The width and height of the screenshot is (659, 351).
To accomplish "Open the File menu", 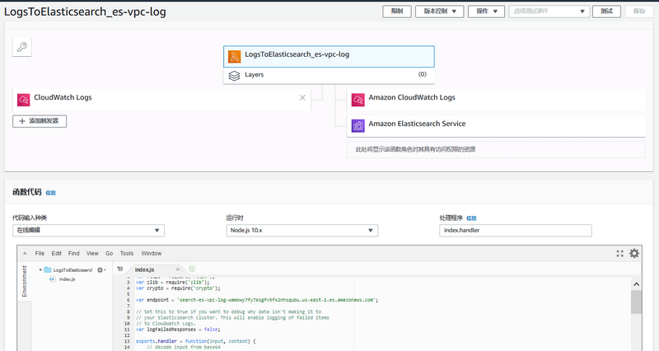I will 40,254.
